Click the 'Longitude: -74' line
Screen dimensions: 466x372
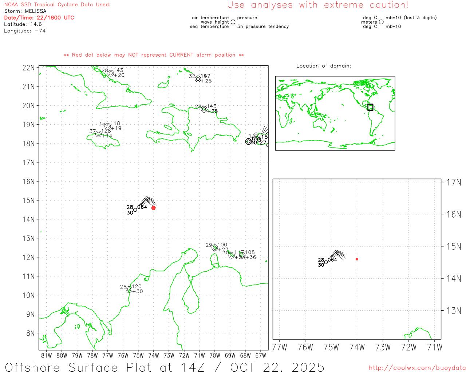coord(25,31)
